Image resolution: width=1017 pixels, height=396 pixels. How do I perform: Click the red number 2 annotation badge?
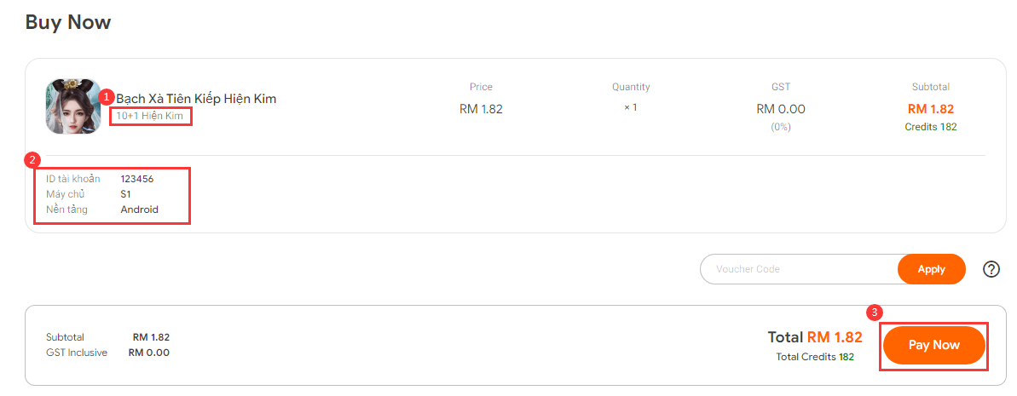point(32,159)
